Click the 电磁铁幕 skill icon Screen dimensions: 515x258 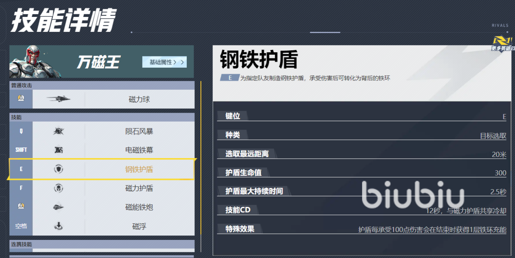(x=58, y=150)
